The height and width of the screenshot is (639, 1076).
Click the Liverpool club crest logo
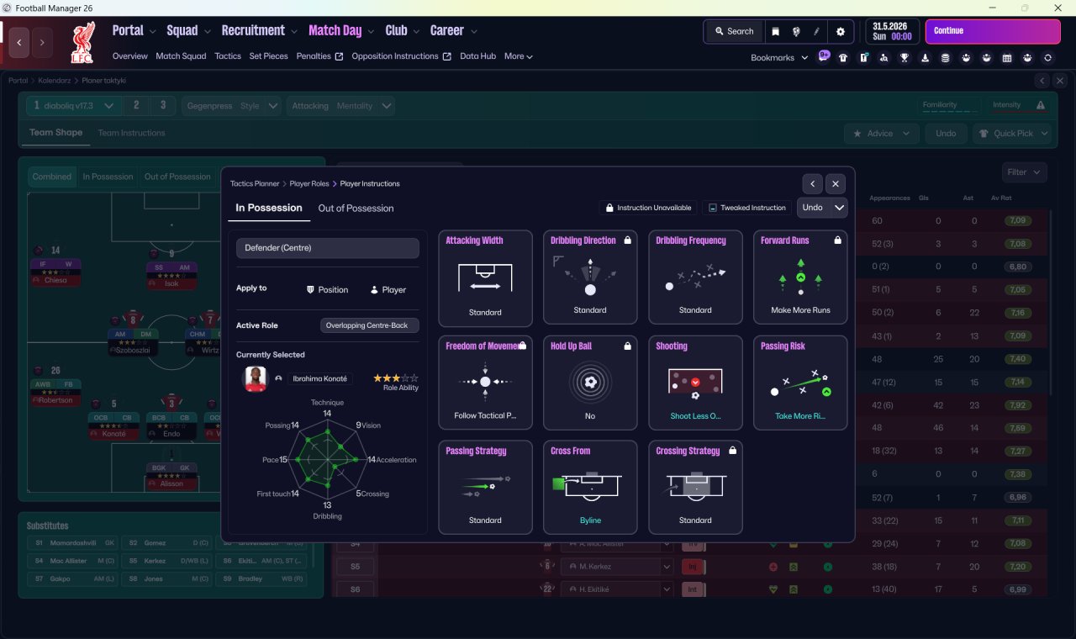82,42
